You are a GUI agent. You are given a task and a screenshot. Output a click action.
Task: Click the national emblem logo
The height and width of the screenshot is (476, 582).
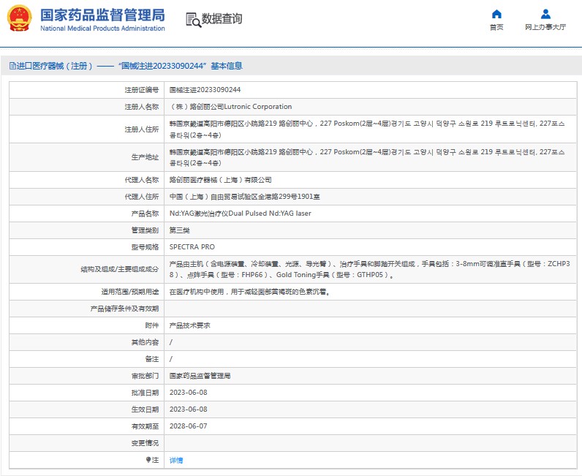point(20,18)
